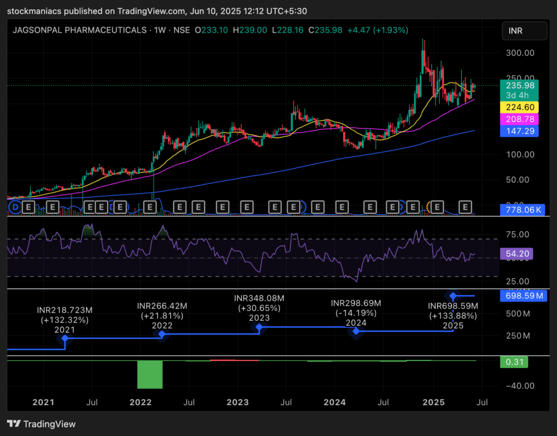Click the revenue value label 698.59M

click(x=524, y=295)
